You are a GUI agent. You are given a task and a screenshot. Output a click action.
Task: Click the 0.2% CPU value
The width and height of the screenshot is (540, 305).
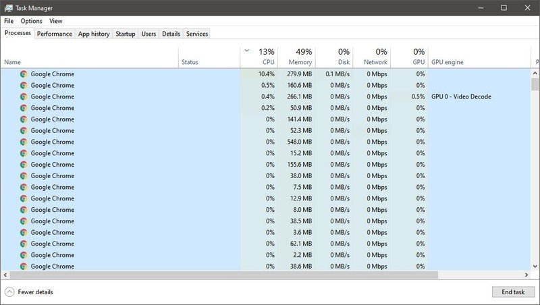267,108
